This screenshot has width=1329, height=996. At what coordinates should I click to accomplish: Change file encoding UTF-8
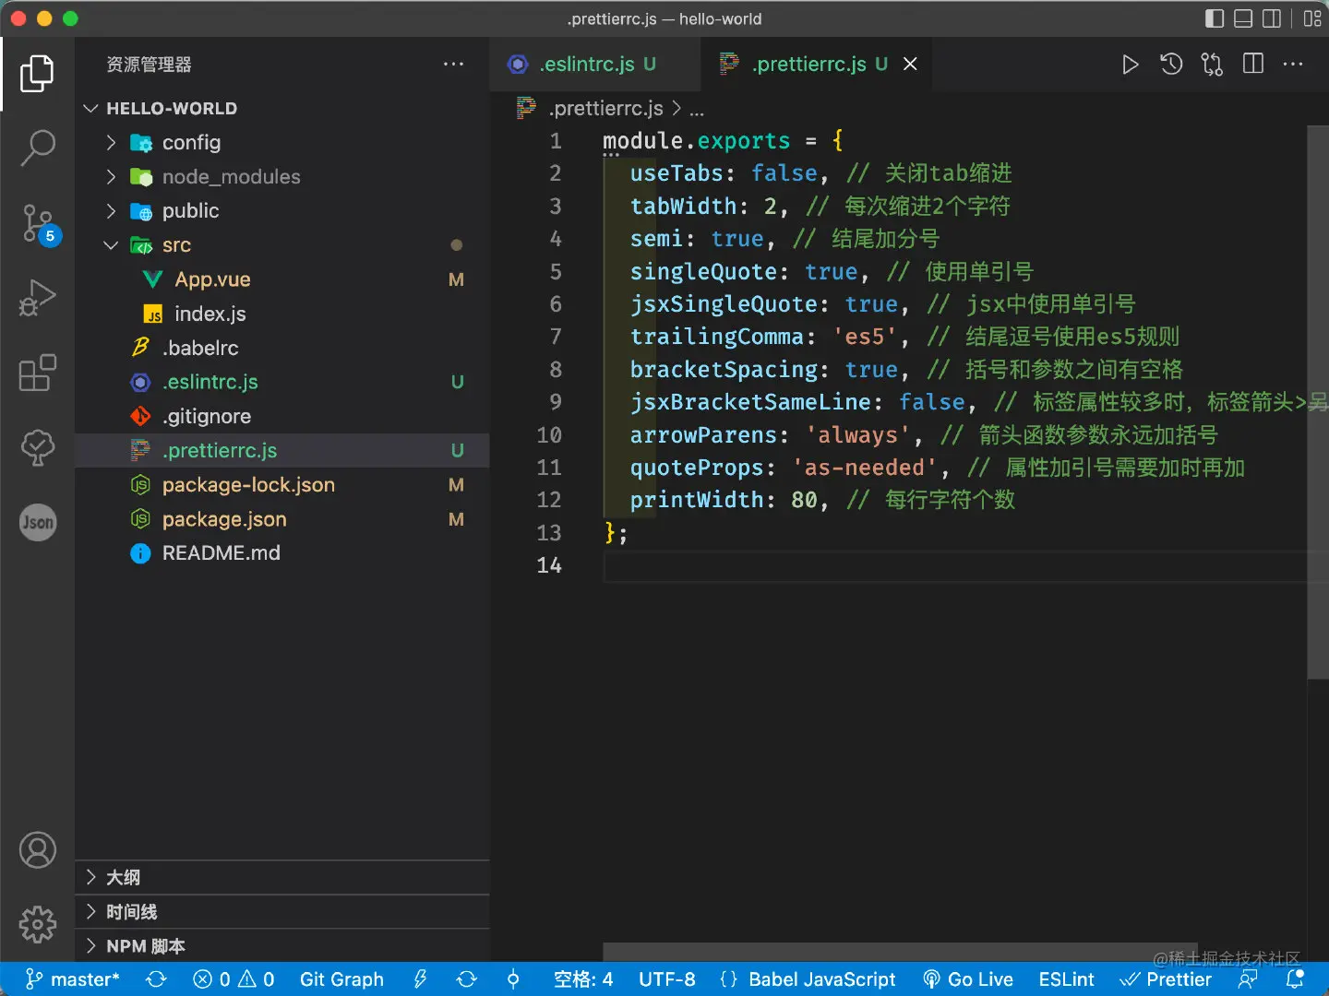(667, 979)
